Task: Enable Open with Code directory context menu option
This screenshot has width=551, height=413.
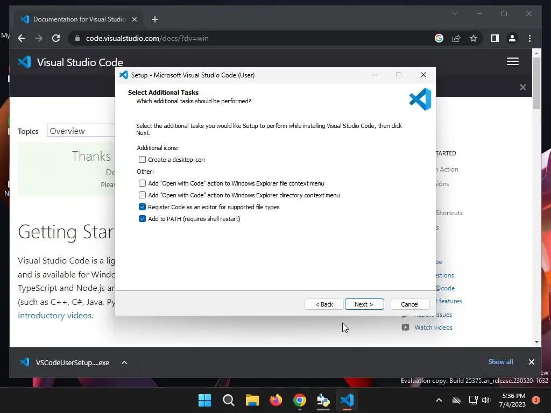Action: click(142, 195)
